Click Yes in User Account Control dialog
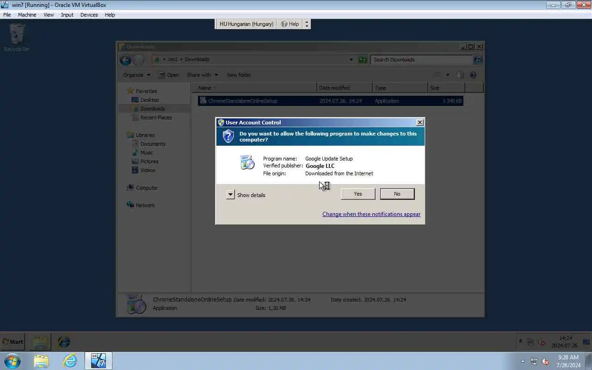The image size is (592, 370). [x=358, y=194]
